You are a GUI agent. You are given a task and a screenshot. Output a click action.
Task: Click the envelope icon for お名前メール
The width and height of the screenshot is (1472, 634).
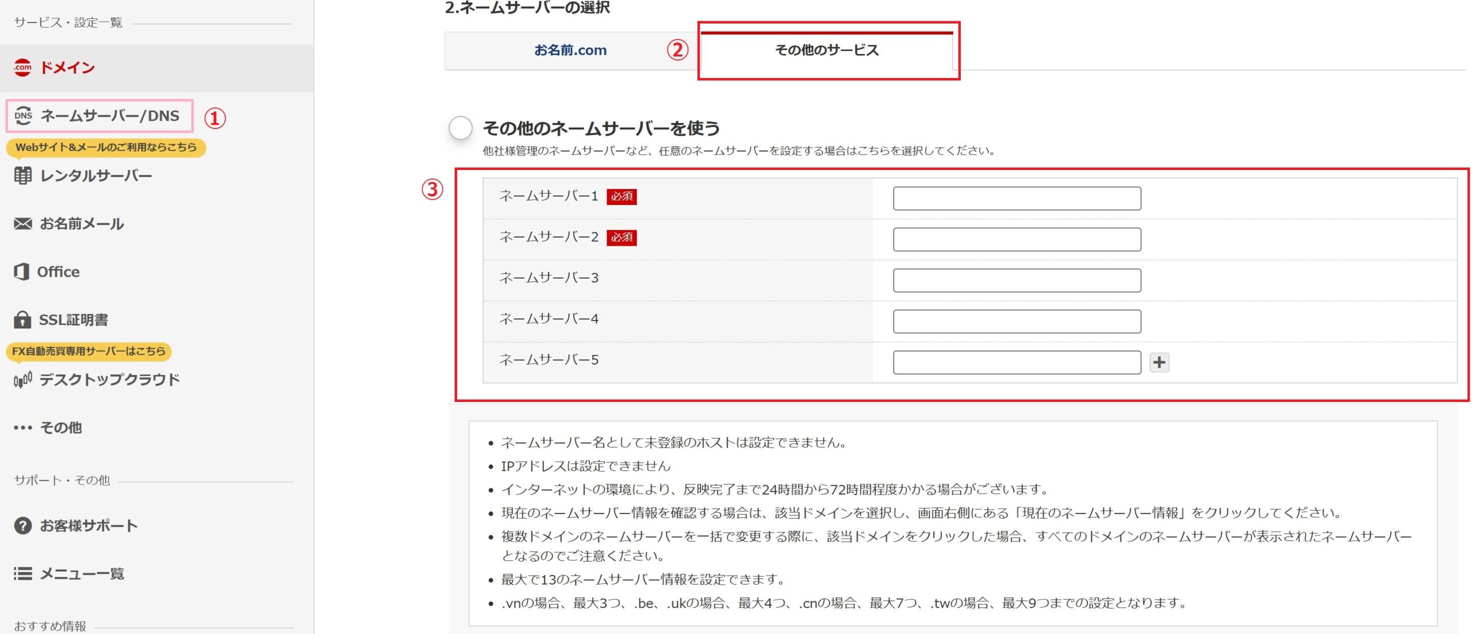23,223
